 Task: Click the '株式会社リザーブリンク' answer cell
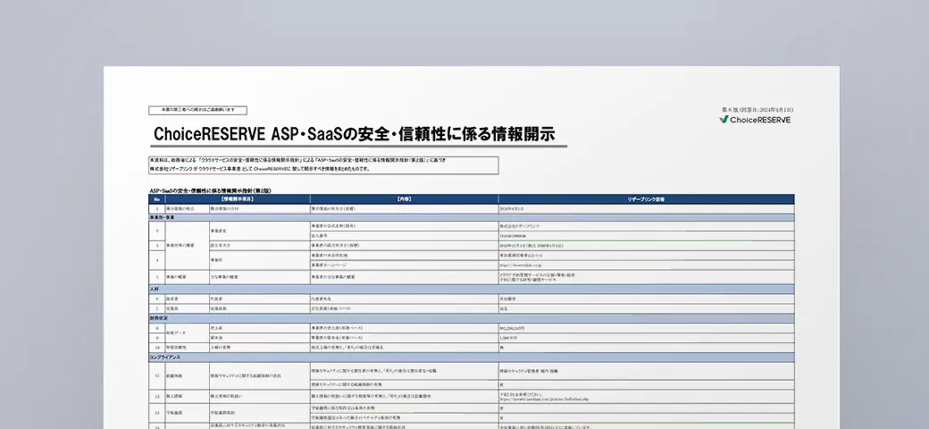coord(647,226)
